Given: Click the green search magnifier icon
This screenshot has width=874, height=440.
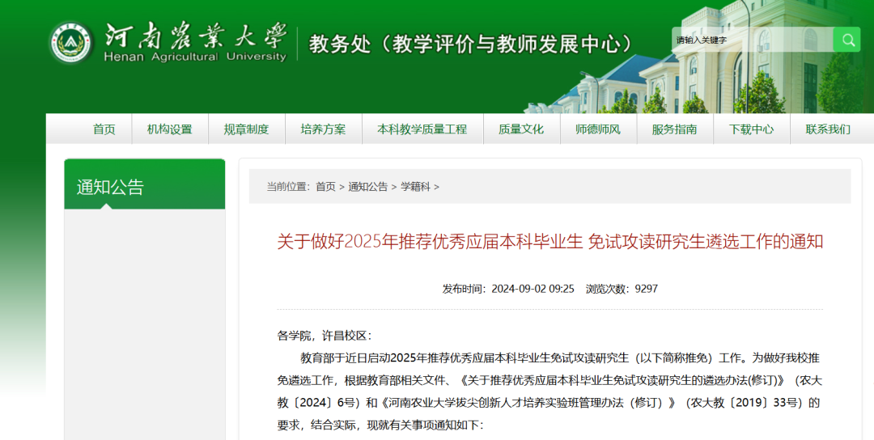Looking at the screenshot, I should click(x=846, y=40).
